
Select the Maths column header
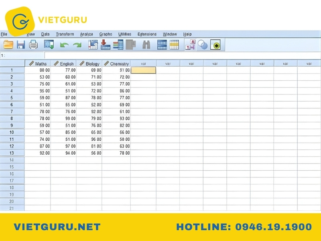coord(38,63)
